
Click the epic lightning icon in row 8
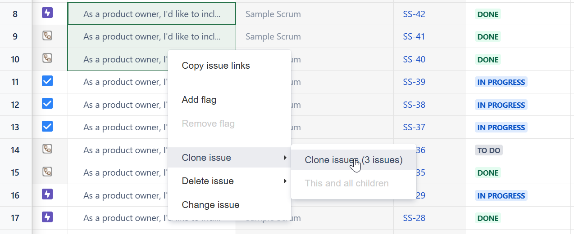click(x=47, y=13)
